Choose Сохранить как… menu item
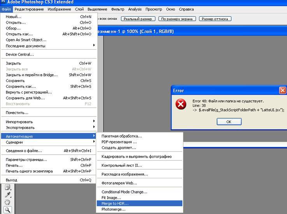 coord(49,86)
